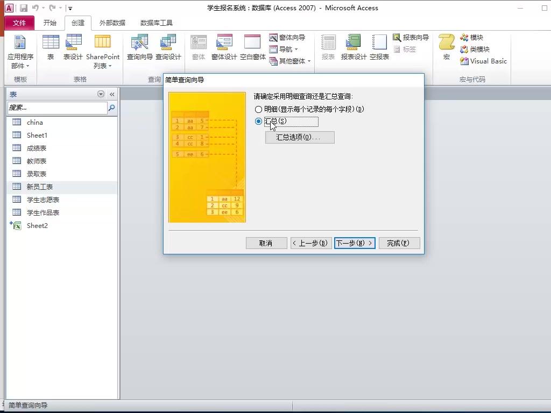Switch to the 外部数据 tab

[112, 23]
